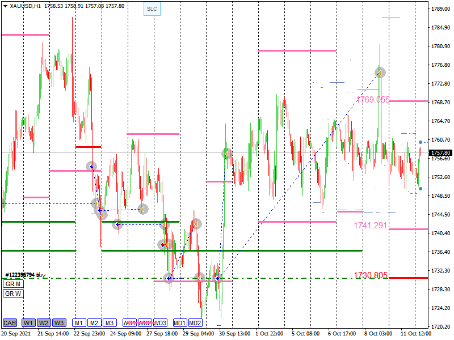The width and height of the screenshot is (454, 340).
Task: Click the SLC button
Action: click(x=152, y=9)
